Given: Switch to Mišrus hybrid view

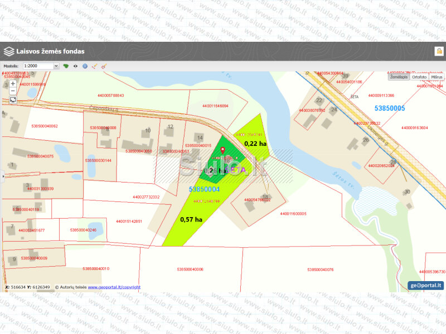Looking at the screenshot, I should click(x=437, y=77).
